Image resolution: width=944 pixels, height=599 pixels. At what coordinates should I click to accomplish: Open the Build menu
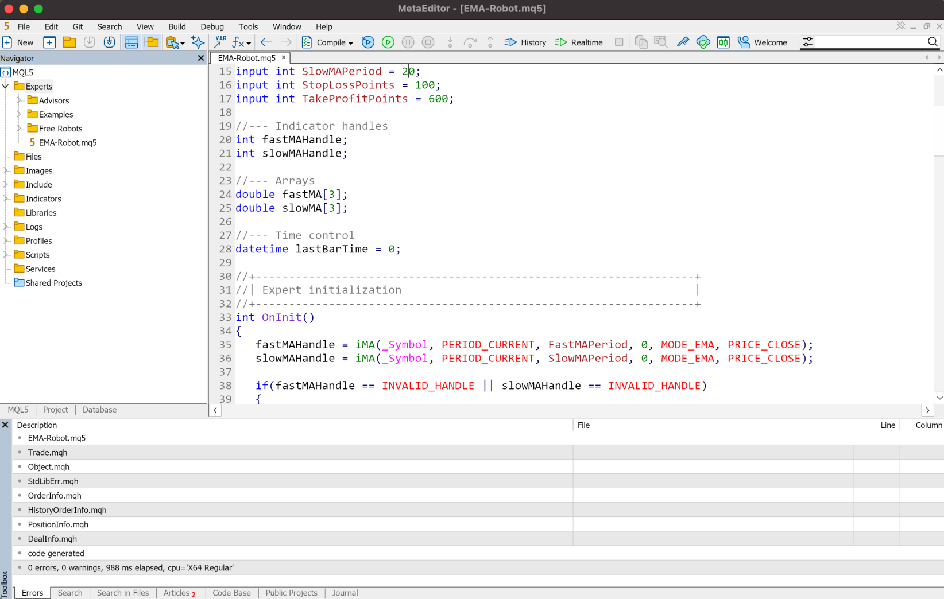pos(177,26)
